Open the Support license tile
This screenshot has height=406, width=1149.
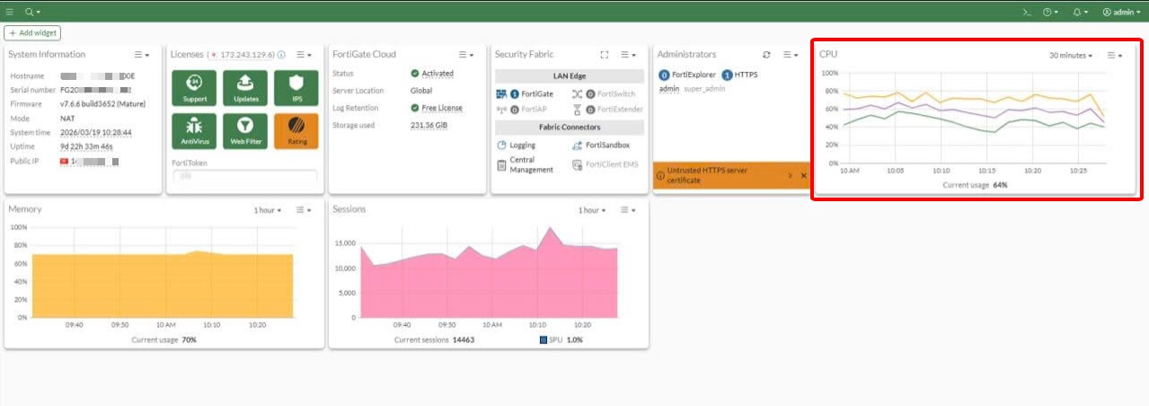[x=189, y=89]
